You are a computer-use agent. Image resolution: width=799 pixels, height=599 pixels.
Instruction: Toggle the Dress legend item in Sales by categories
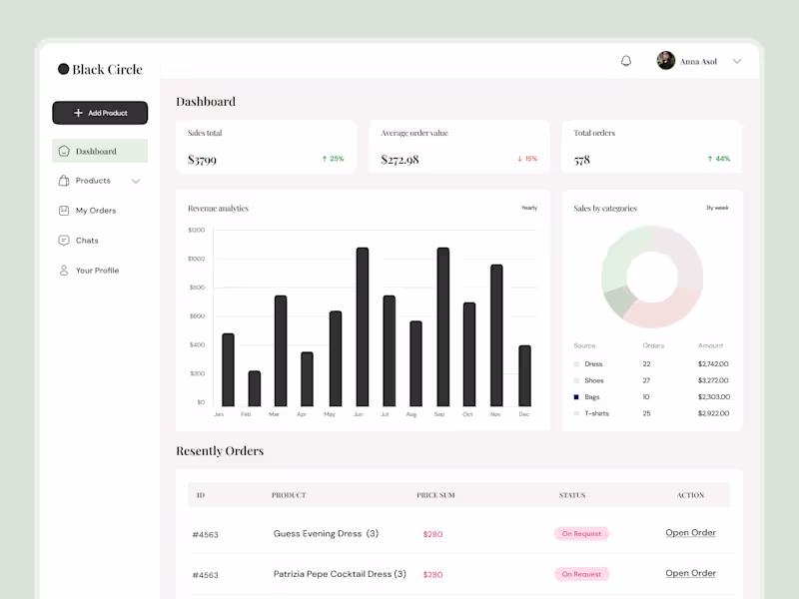593,364
